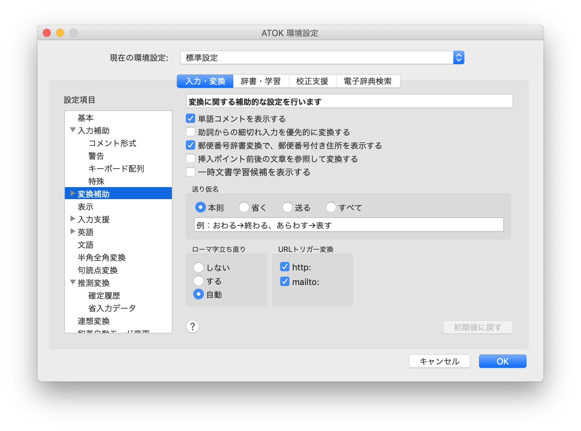The width and height of the screenshot is (581, 431).
Task: Select the 省く okurigana radio button
Action: pyautogui.click(x=244, y=207)
